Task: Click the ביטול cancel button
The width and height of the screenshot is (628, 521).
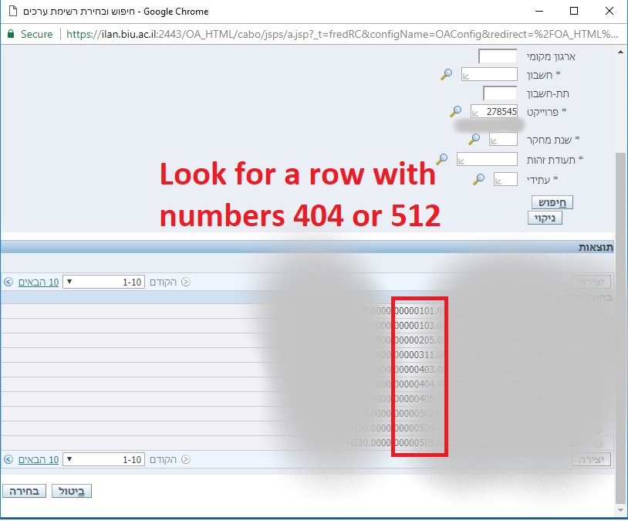Action: click(72, 491)
